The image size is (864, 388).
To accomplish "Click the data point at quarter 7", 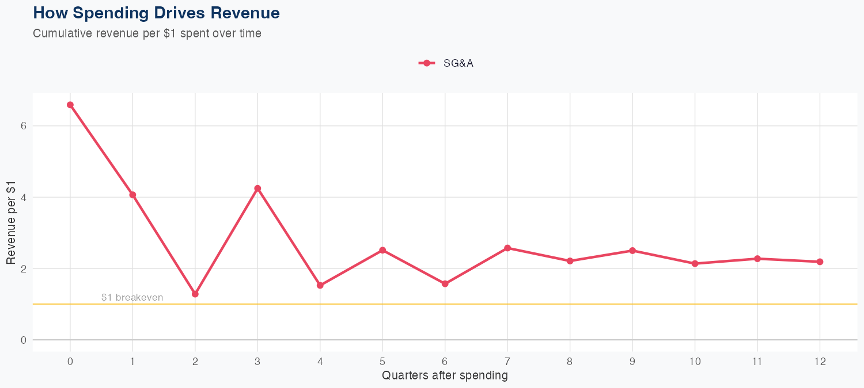I will tap(507, 248).
